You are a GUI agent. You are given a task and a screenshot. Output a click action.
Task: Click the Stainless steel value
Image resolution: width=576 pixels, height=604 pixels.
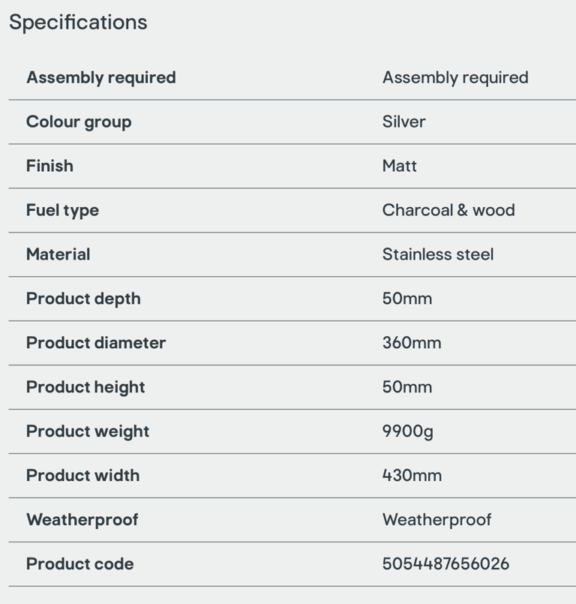pos(438,254)
